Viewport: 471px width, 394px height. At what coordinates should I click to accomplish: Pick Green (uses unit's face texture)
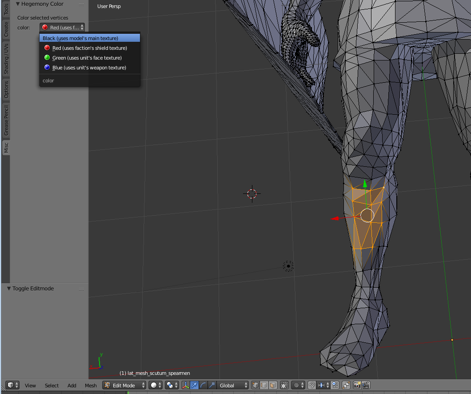click(87, 58)
